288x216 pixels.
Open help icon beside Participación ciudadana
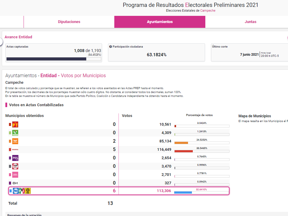[110, 47]
